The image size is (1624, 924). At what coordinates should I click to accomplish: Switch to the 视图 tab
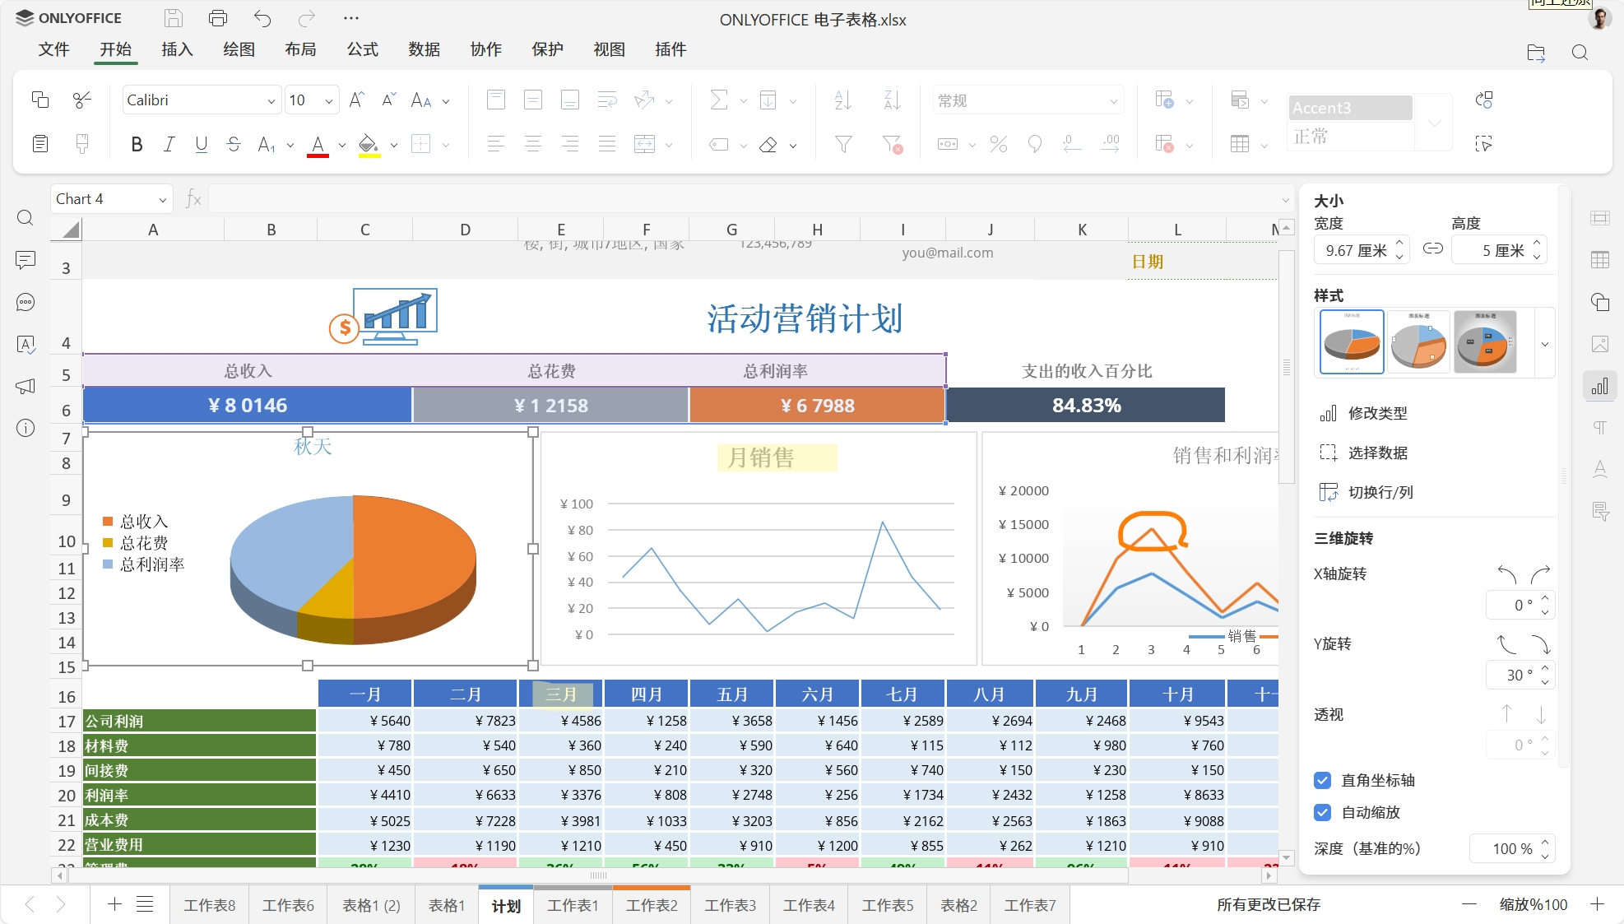tap(609, 49)
